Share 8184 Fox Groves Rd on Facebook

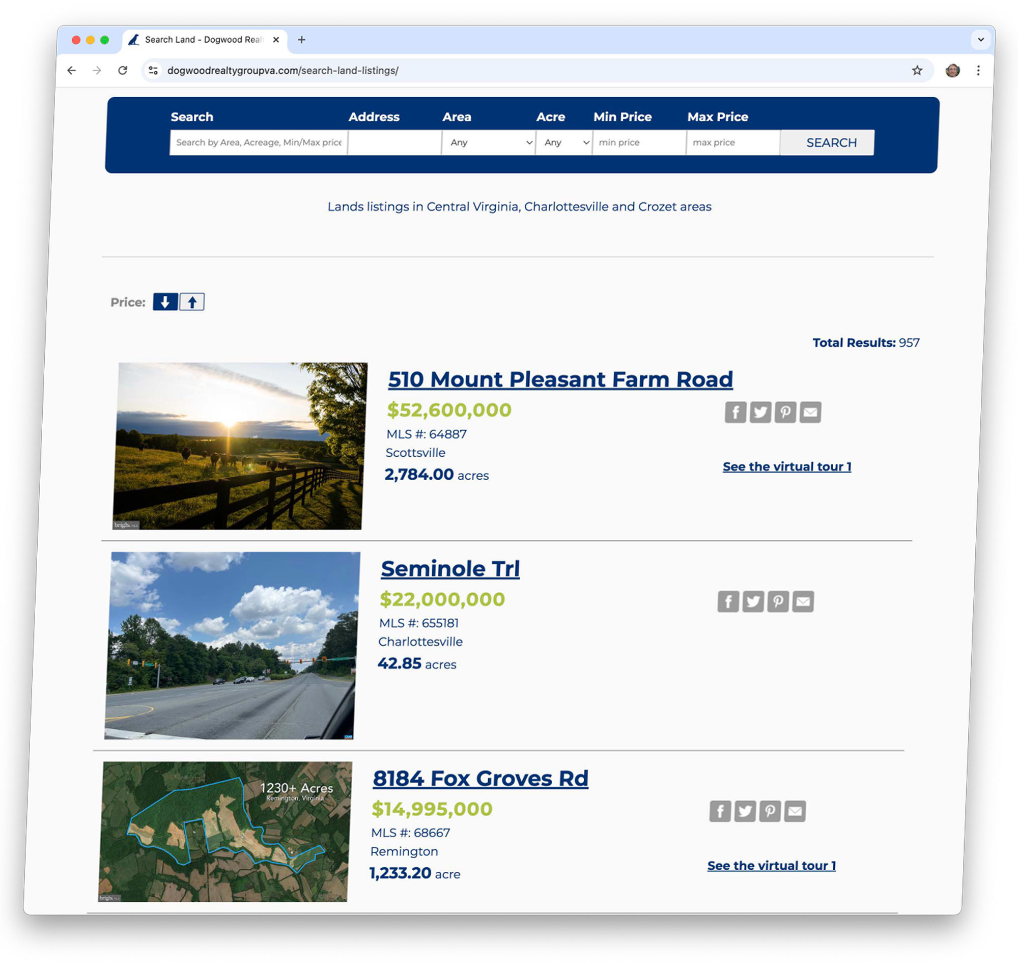(720, 811)
